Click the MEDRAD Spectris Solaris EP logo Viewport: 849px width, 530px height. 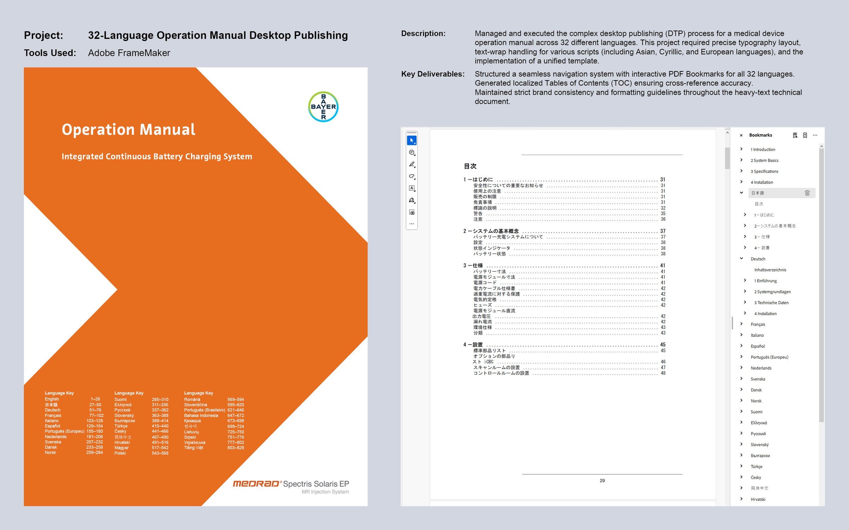click(291, 487)
